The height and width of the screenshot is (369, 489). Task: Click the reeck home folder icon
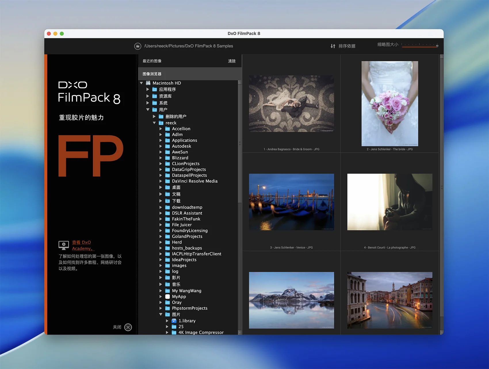click(161, 123)
